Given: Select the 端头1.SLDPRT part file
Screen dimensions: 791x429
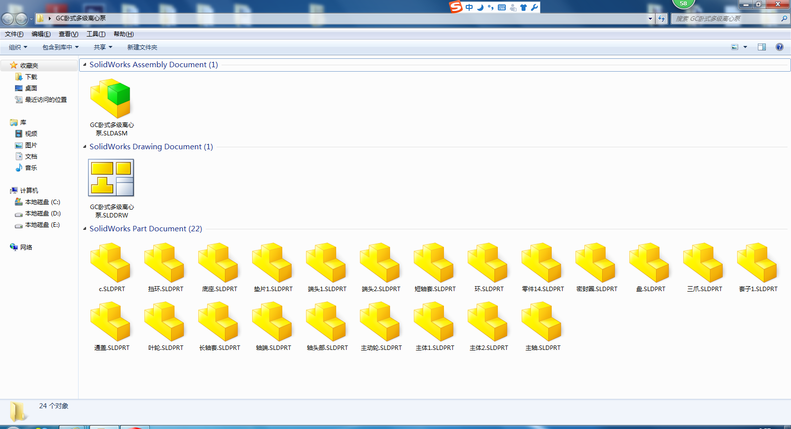Looking at the screenshot, I should 327,267.
